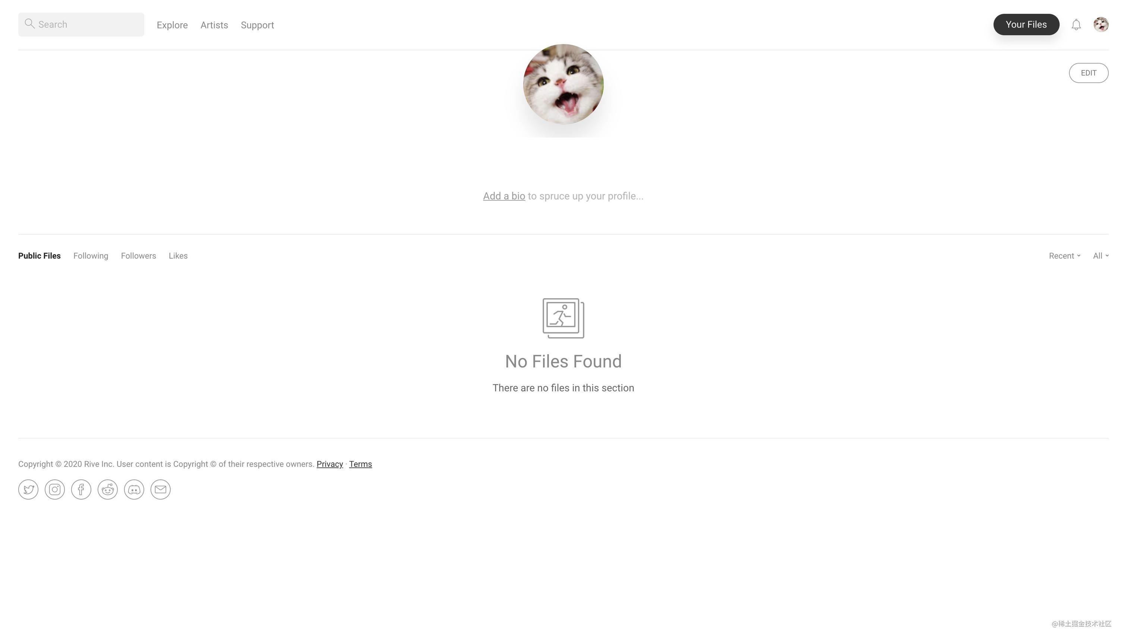Click the EDIT profile button

click(1089, 73)
